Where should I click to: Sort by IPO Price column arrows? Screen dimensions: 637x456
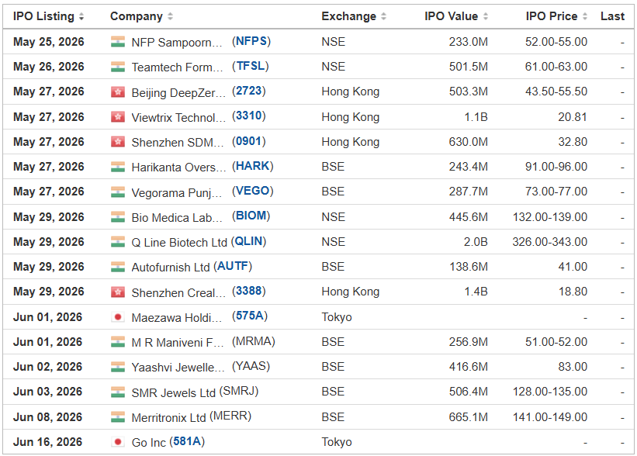click(x=585, y=16)
